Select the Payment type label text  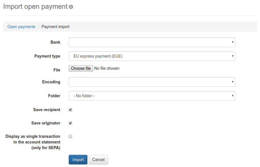[47, 56]
